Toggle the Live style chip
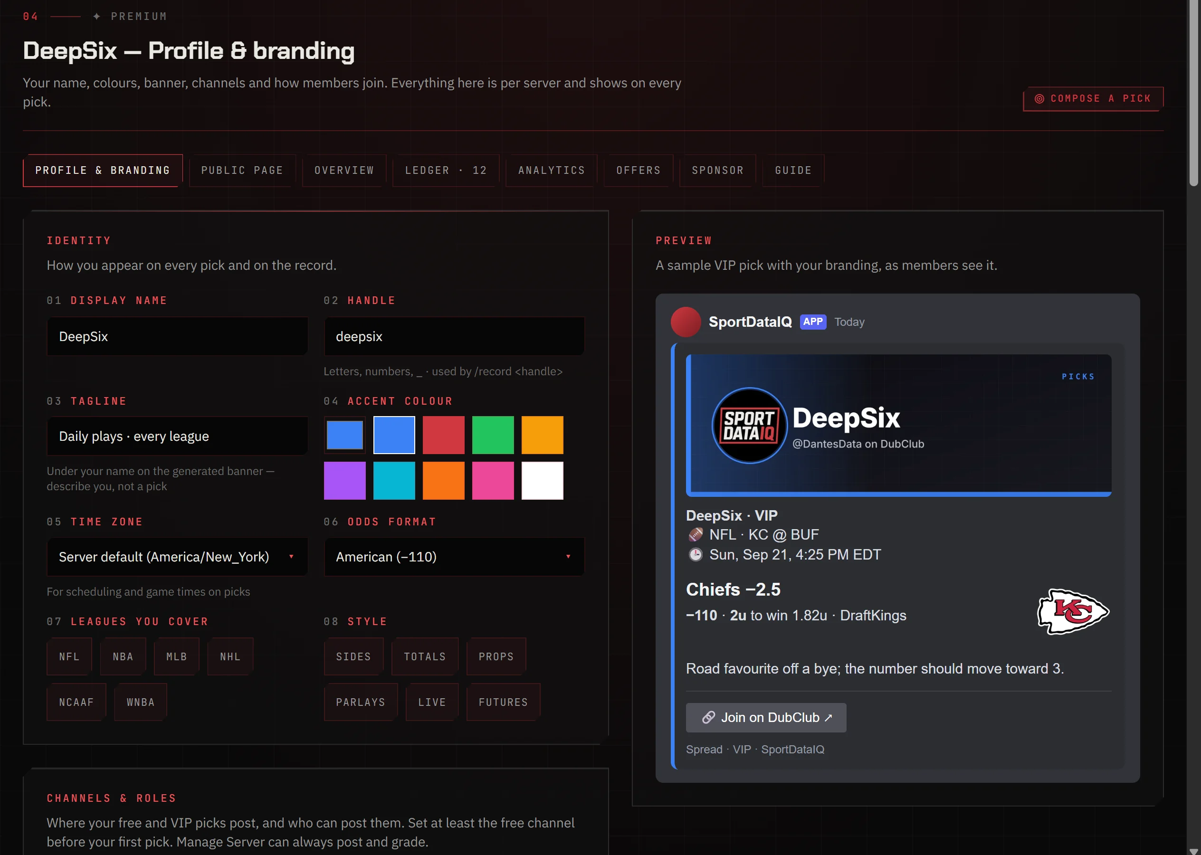The width and height of the screenshot is (1201, 855). tap(432, 703)
